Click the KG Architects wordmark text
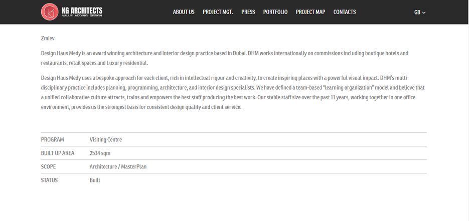Screen dimensions: 469x221 point(82,12)
